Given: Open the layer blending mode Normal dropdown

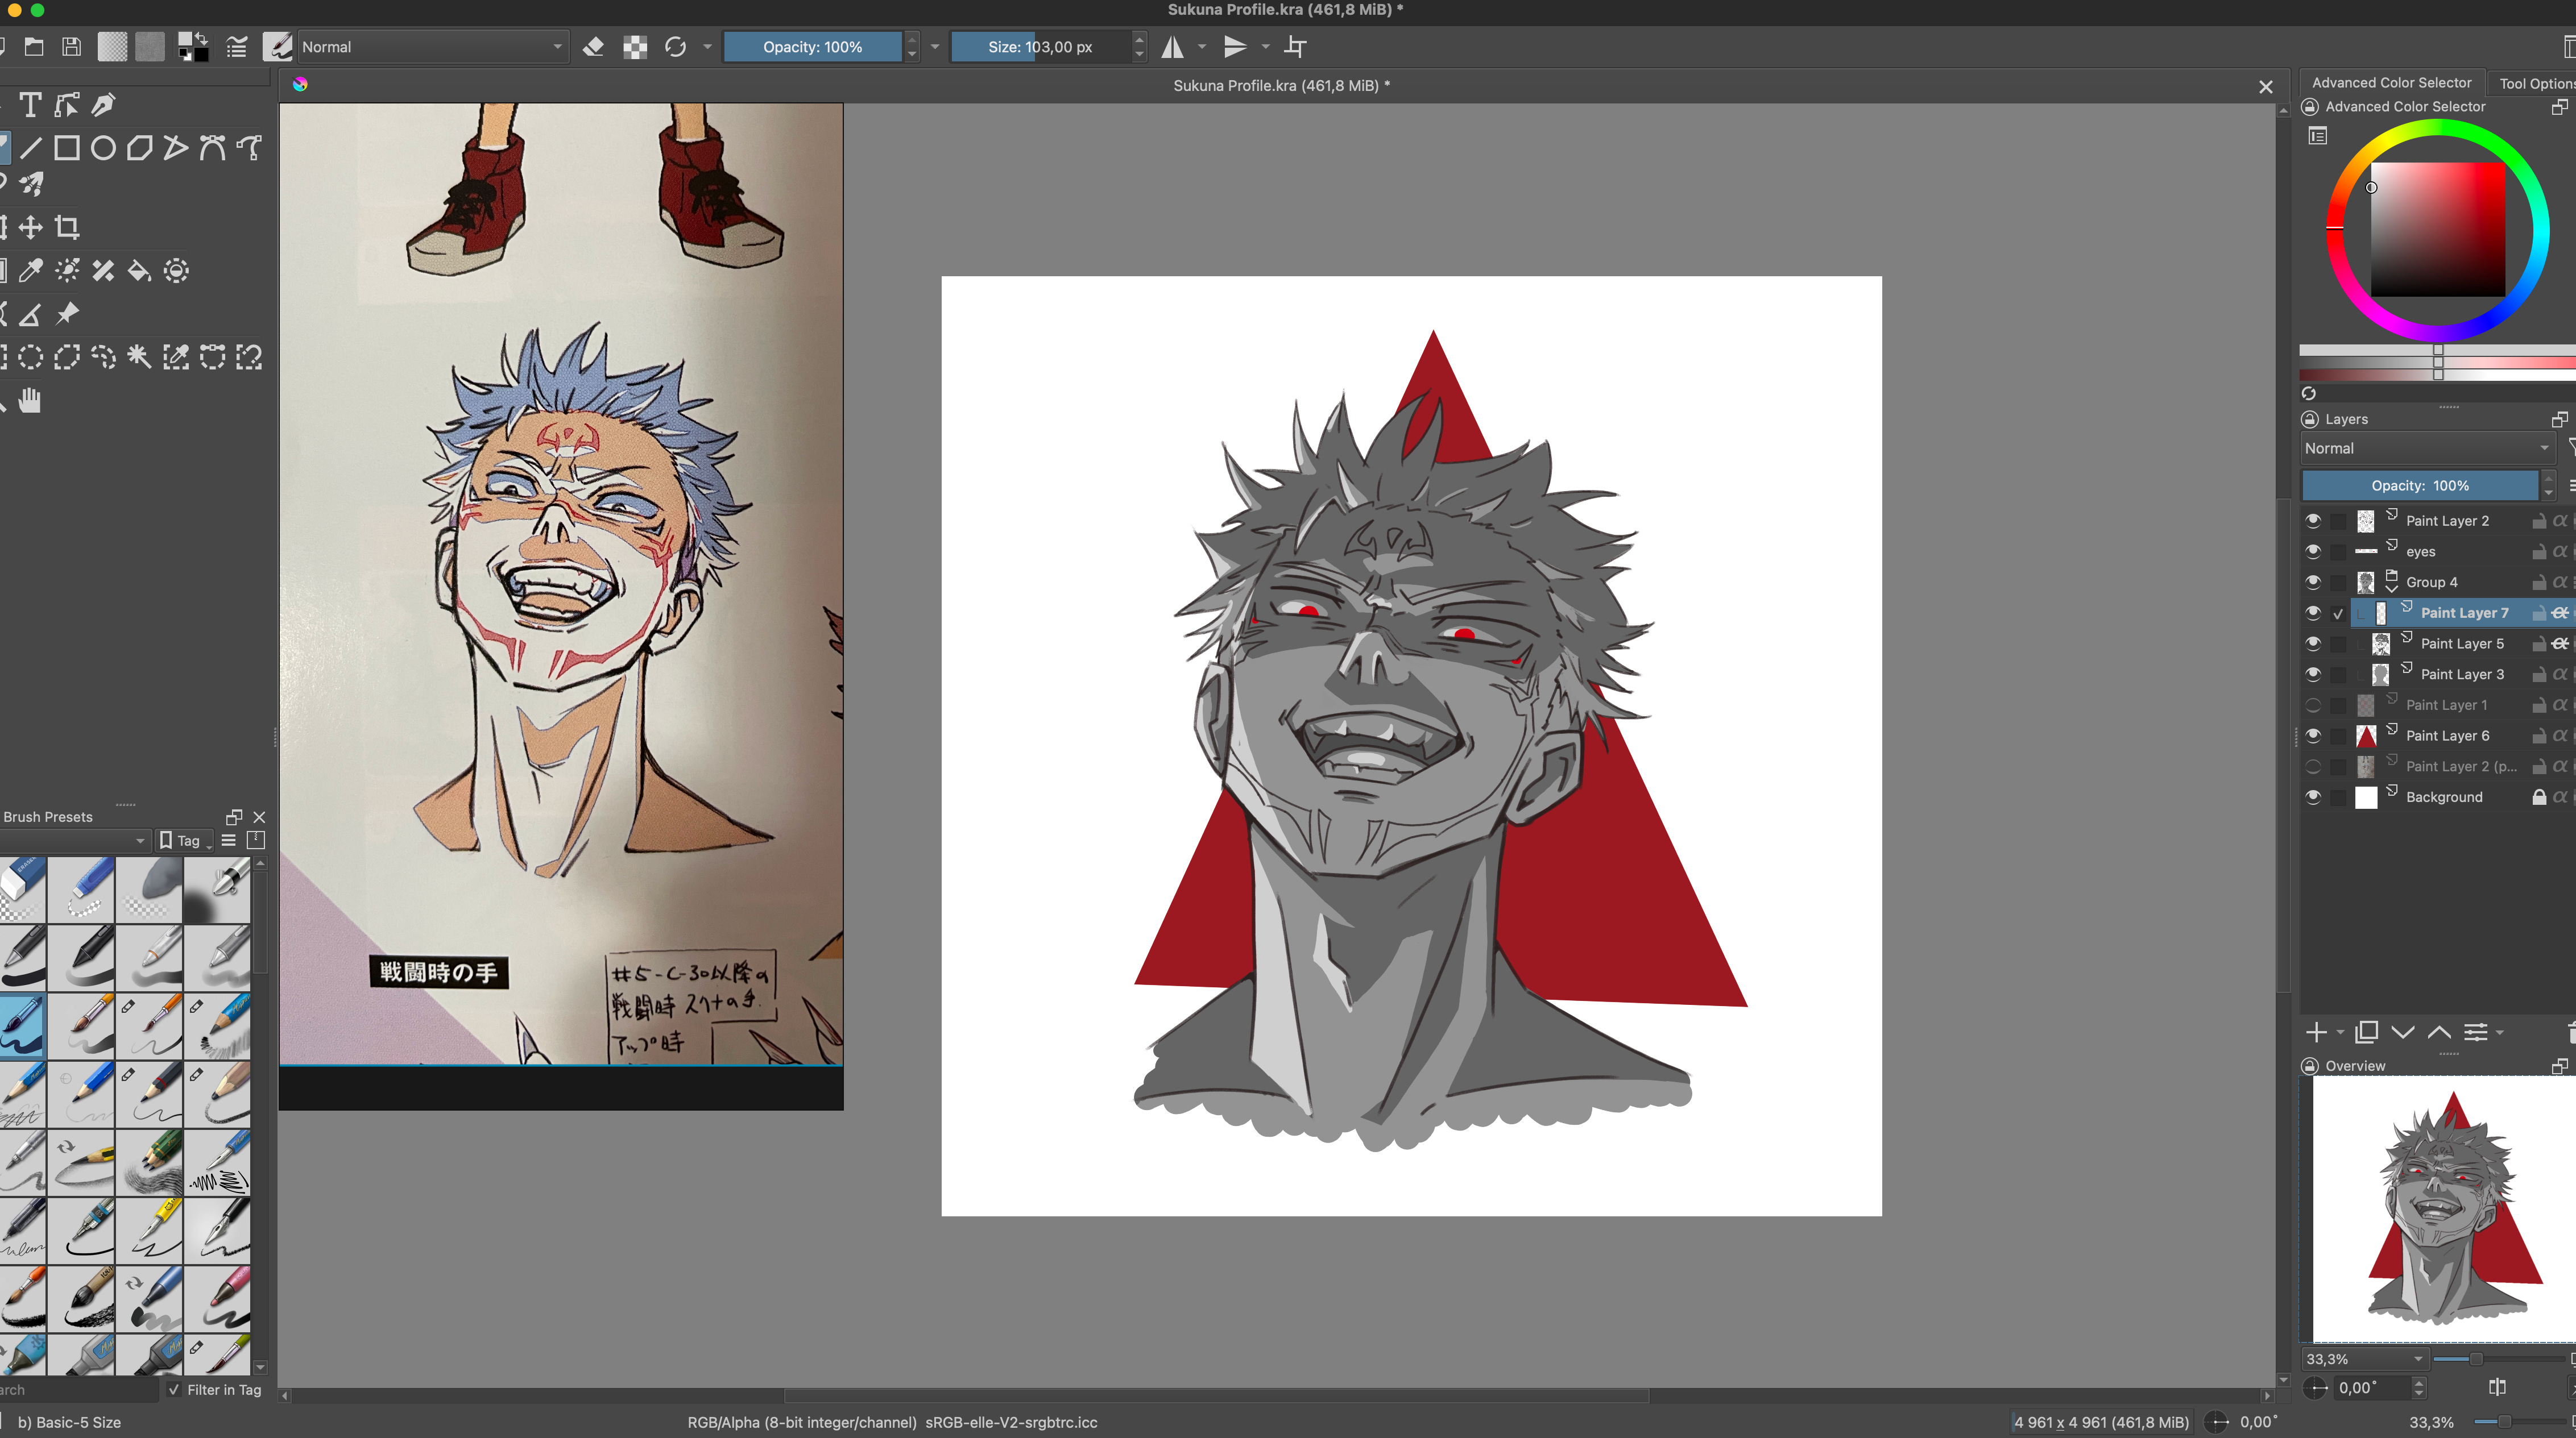Looking at the screenshot, I should pyautogui.click(x=2427, y=448).
